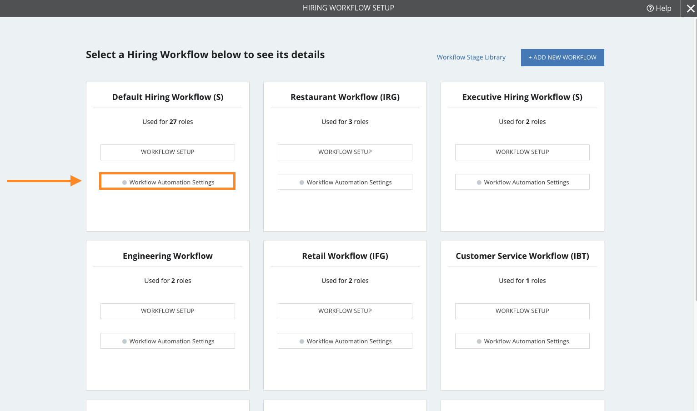This screenshot has height=411, width=697.
Task: Click the Add New Workflow button
Action: click(x=562, y=58)
